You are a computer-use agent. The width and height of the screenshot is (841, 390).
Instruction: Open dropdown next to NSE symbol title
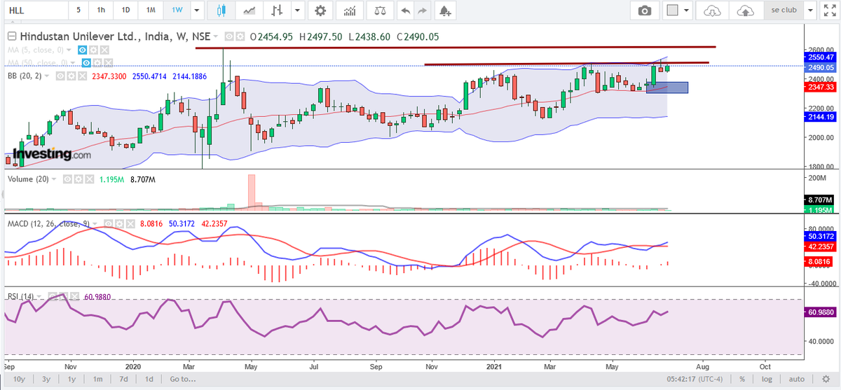tap(217, 36)
